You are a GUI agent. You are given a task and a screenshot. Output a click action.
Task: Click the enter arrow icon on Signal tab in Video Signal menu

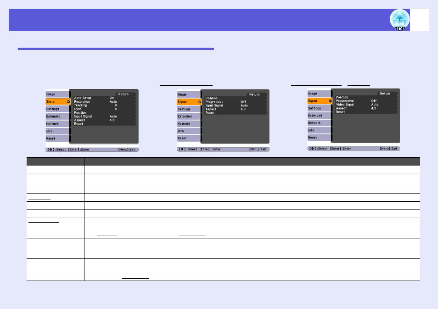[x=330, y=101]
